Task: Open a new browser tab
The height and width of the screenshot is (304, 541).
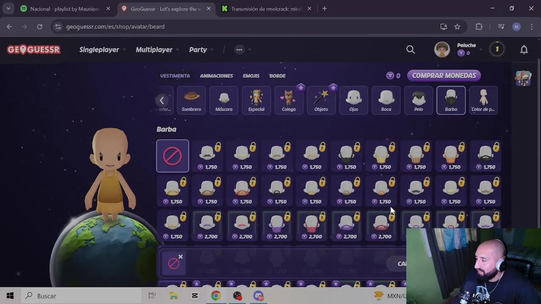Action: click(x=325, y=8)
